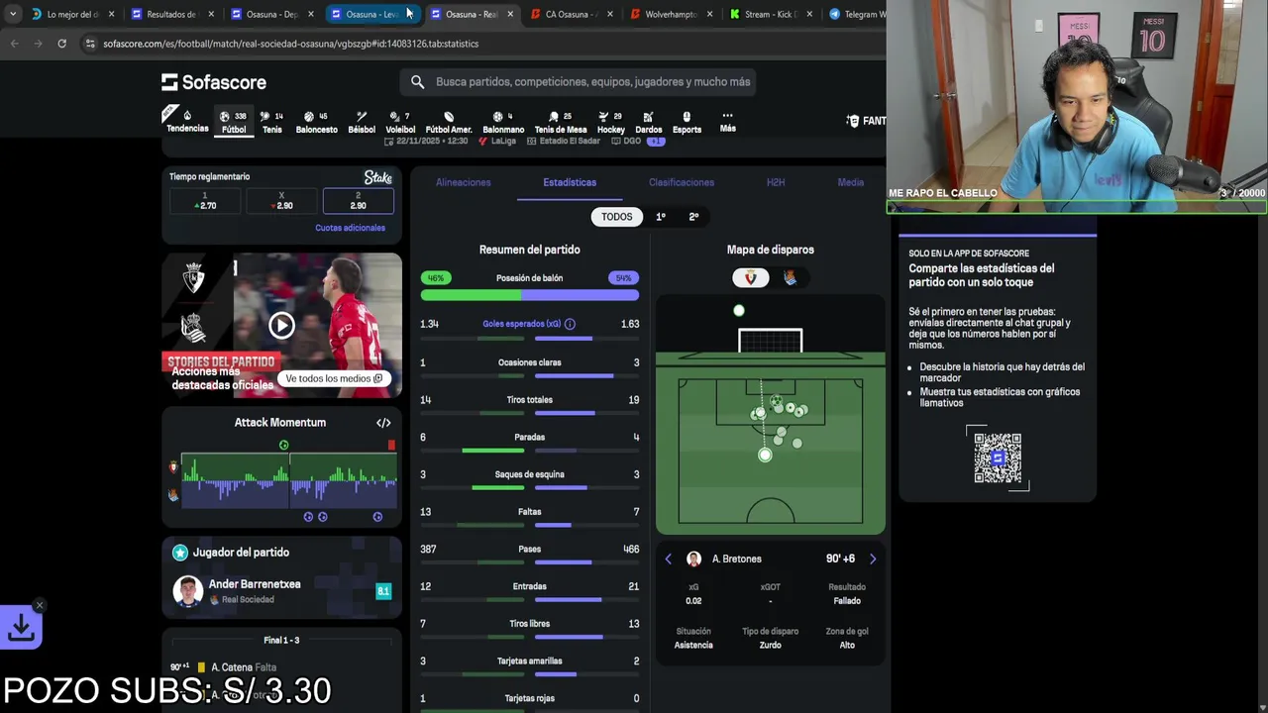Click the browser address bar URL
Screen dimensions: 1268x713
[291, 44]
